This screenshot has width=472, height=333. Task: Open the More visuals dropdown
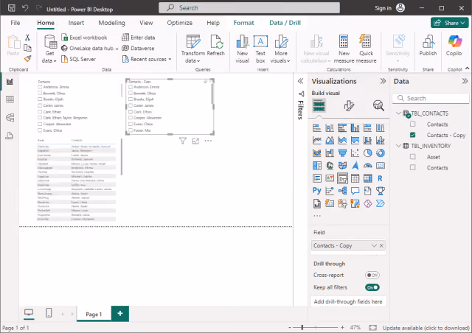280,49
